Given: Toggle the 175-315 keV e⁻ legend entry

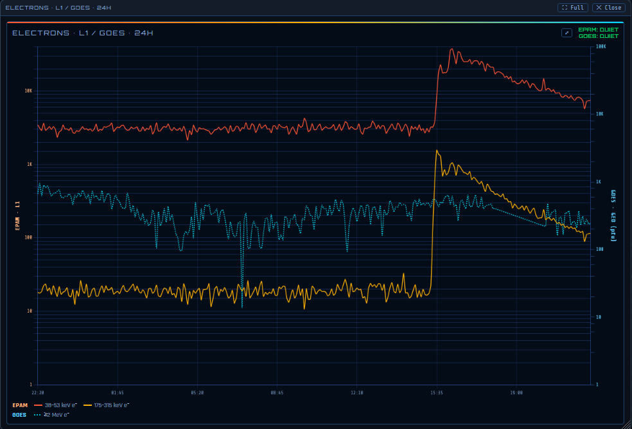Looking at the screenshot, I should 107,405.
